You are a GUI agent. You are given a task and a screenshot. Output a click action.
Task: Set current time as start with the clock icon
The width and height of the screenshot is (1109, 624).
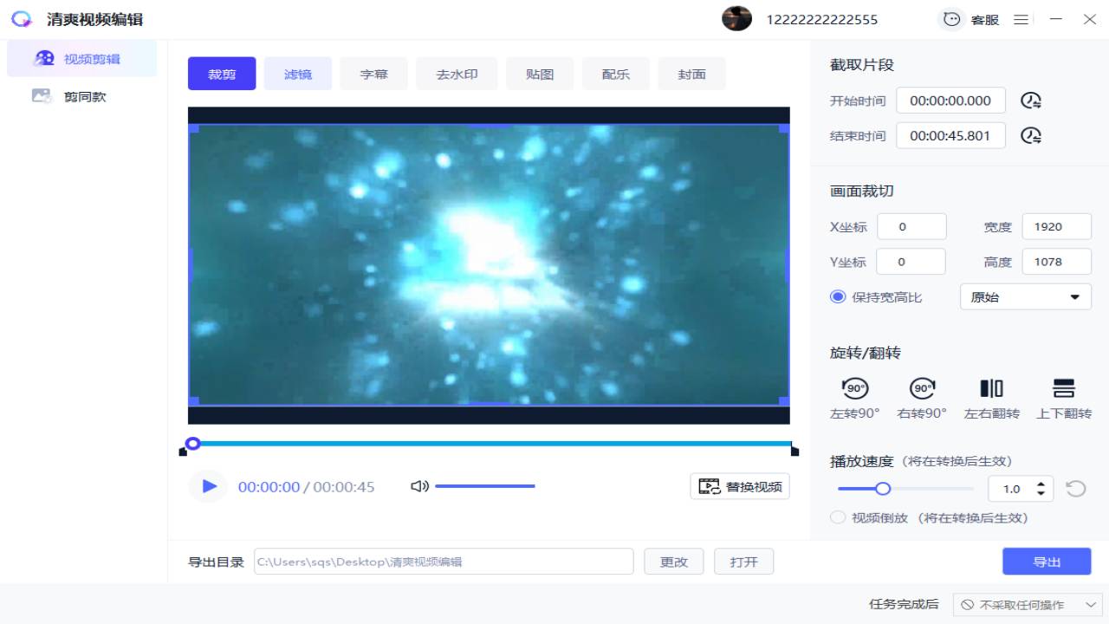(x=1030, y=100)
